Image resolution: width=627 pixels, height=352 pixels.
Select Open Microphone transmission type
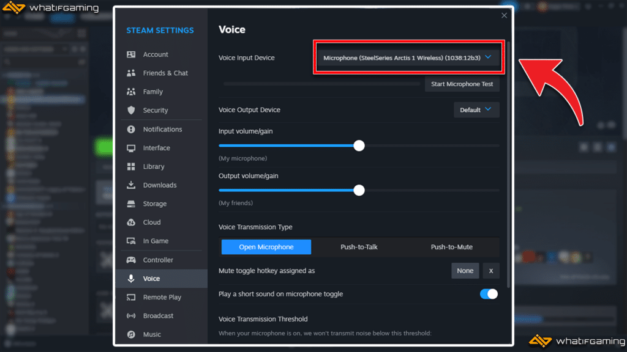click(x=266, y=247)
